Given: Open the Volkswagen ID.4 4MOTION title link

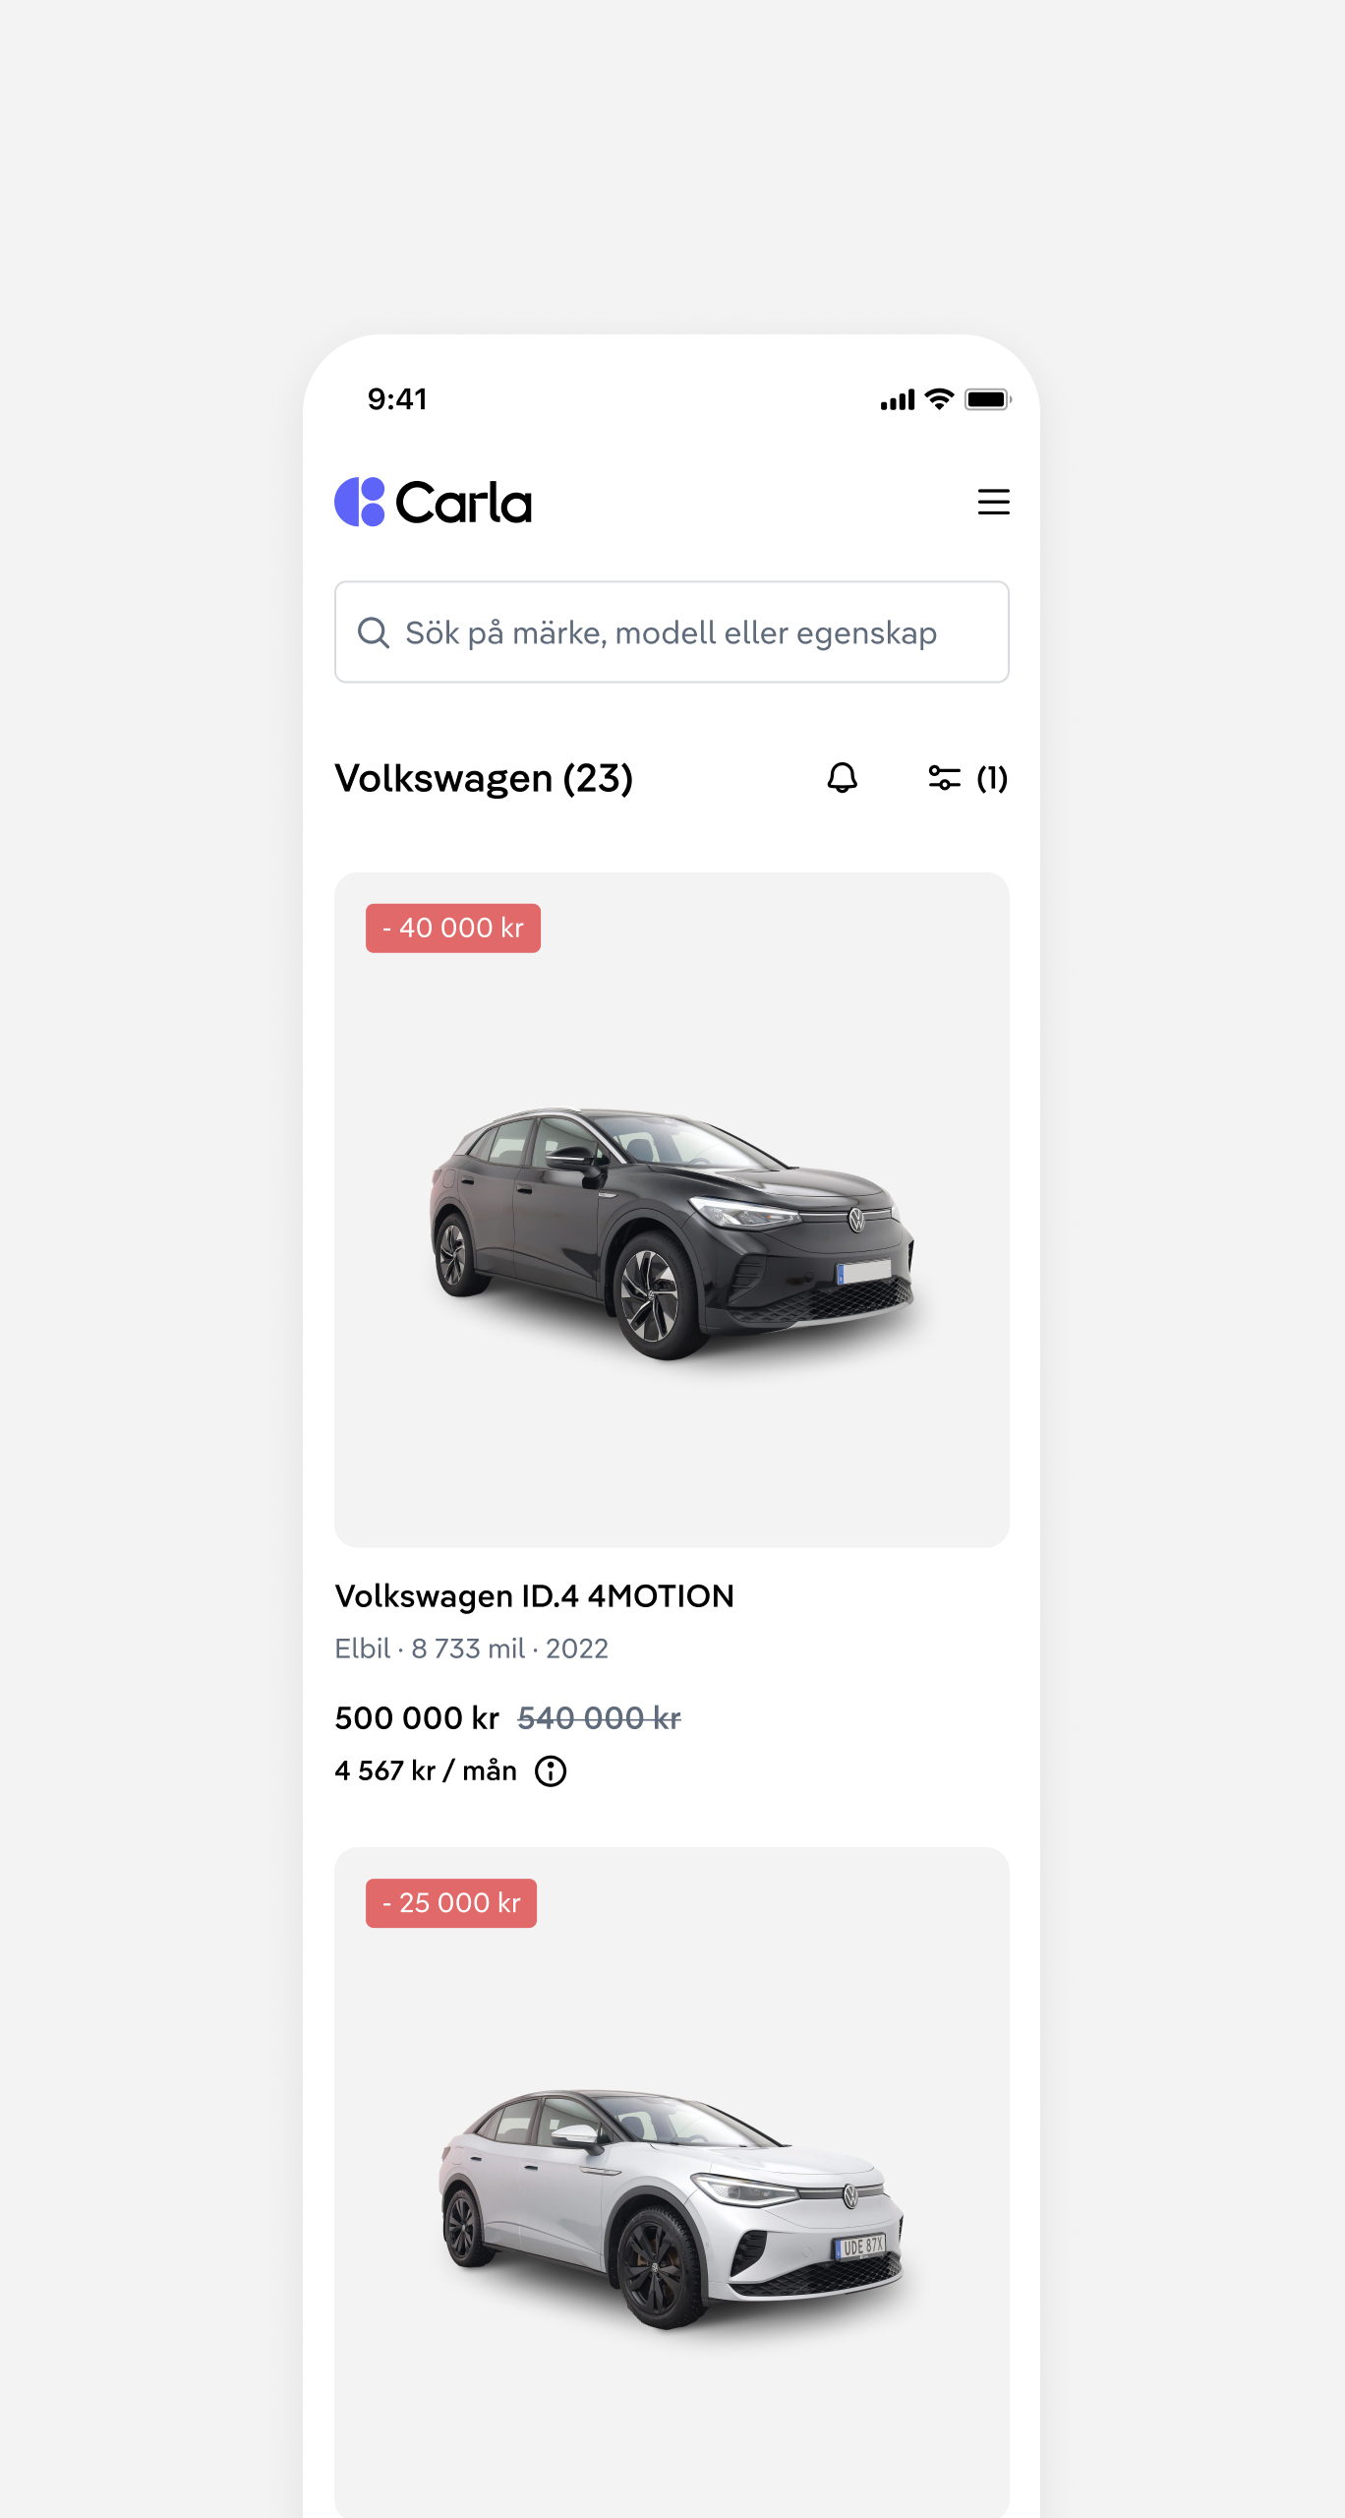Looking at the screenshot, I should point(535,1595).
